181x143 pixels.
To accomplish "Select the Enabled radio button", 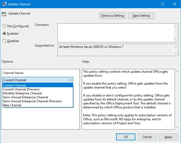I will tap(4, 34).
